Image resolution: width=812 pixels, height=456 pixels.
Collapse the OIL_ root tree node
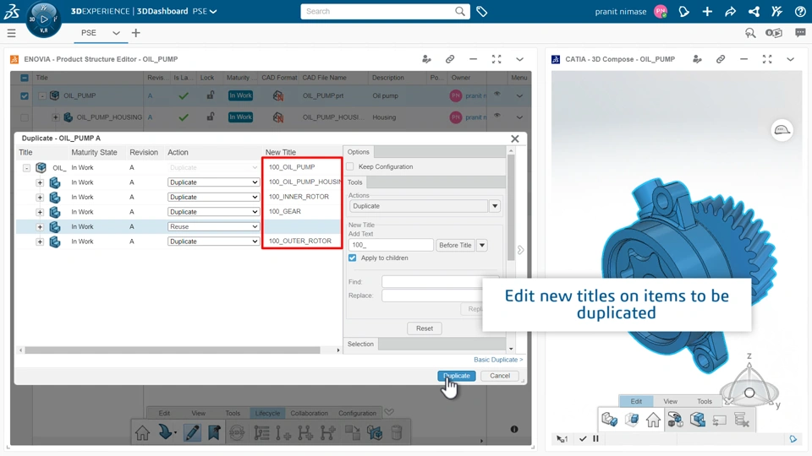[26, 167]
